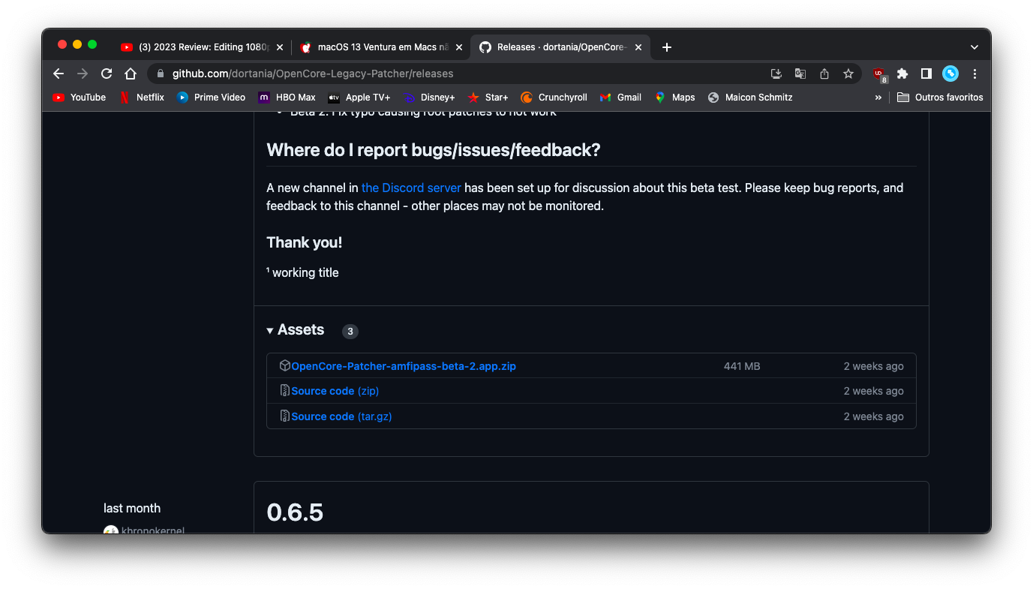The width and height of the screenshot is (1033, 589).
Task: Open the HBO Max bookmark
Action: (x=287, y=98)
